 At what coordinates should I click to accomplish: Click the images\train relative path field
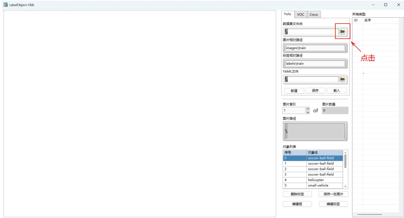pyautogui.click(x=315, y=48)
